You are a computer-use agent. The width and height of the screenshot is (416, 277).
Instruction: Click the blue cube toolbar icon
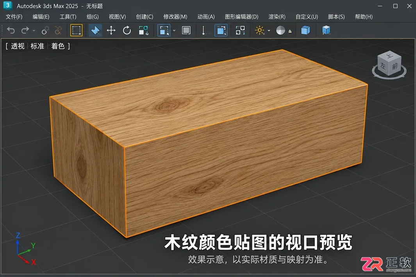305,30
